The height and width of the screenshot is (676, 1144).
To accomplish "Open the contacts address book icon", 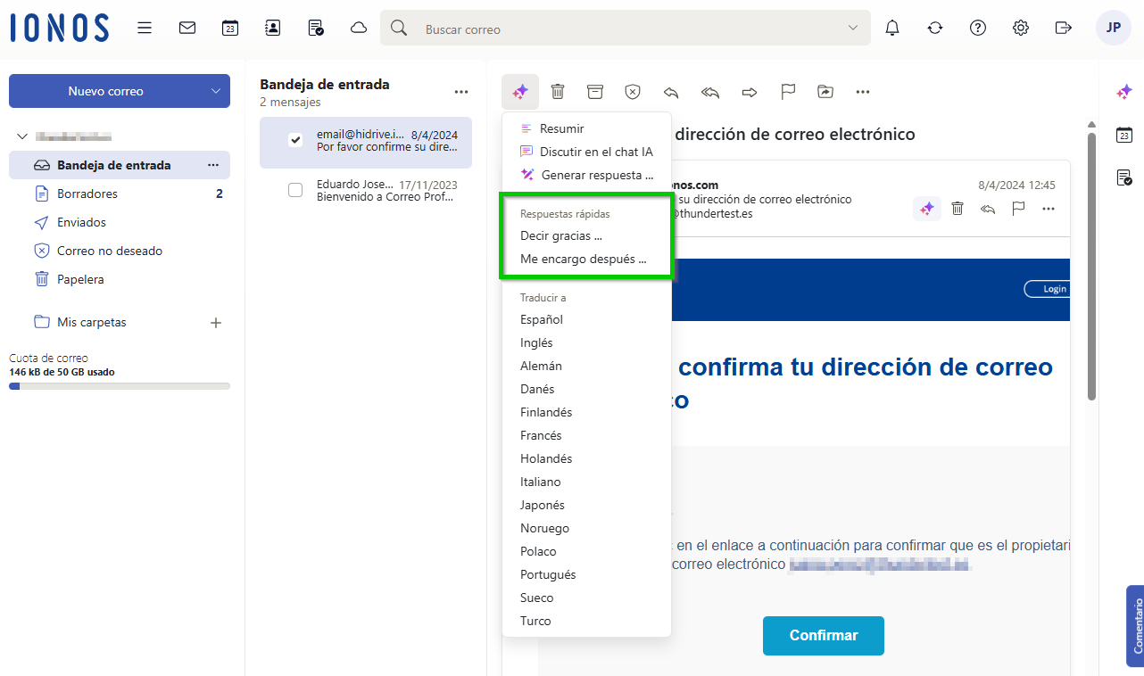I will (x=272, y=28).
